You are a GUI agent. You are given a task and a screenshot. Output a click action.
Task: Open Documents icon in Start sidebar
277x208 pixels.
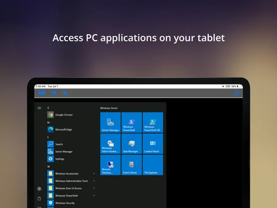(x=39, y=198)
